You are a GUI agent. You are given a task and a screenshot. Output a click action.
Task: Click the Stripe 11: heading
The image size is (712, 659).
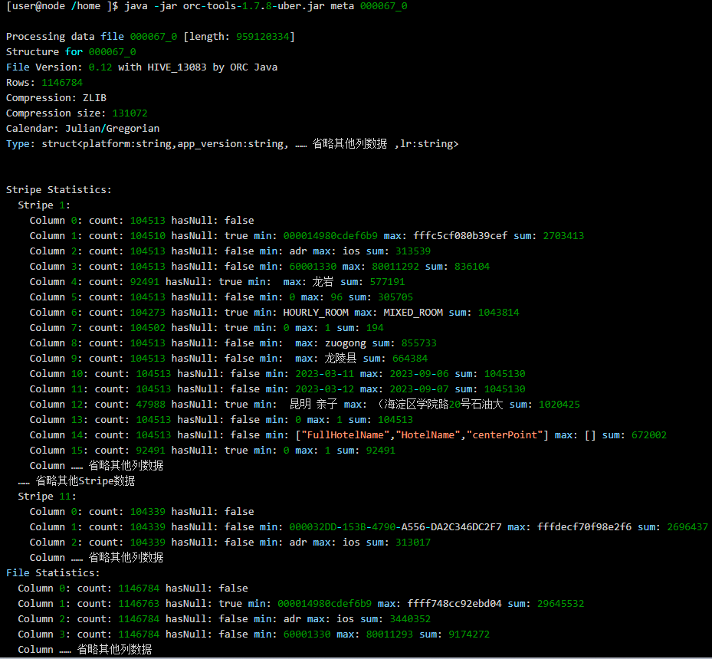[48, 497]
